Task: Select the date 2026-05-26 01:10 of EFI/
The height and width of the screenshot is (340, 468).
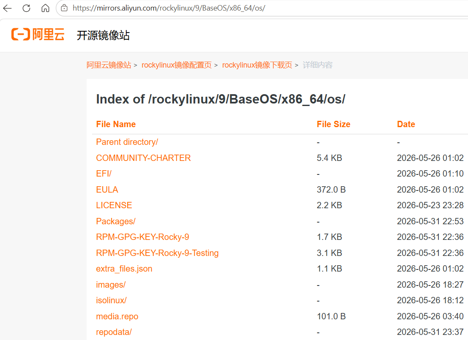Action: 430,174
